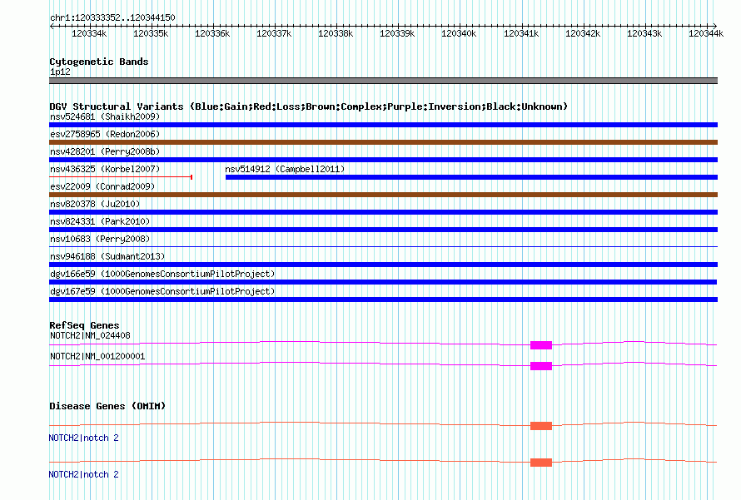Viewport: 741px width, 500px height.
Task: Click the 120338k ruler tick label
Action: point(336,33)
